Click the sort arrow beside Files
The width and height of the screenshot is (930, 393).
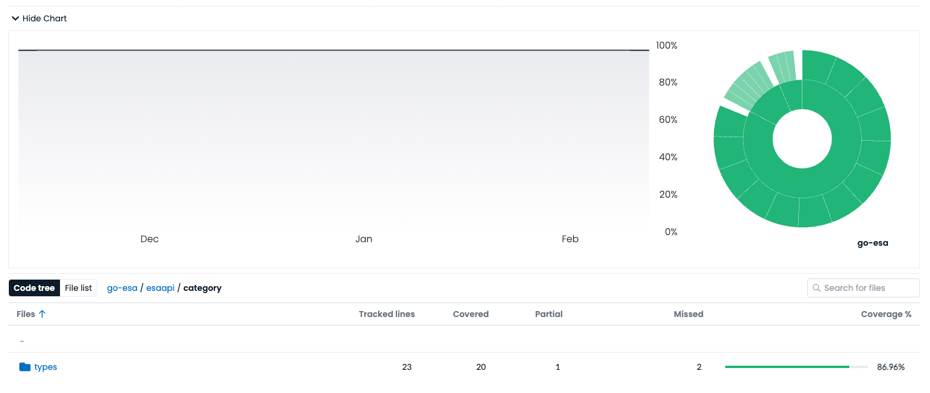coord(42,314)
